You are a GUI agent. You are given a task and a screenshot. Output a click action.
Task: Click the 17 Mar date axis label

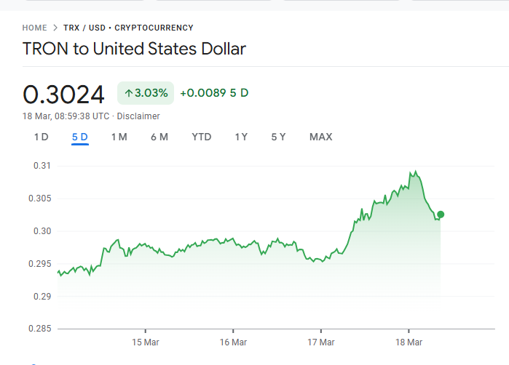click(321, 342)
